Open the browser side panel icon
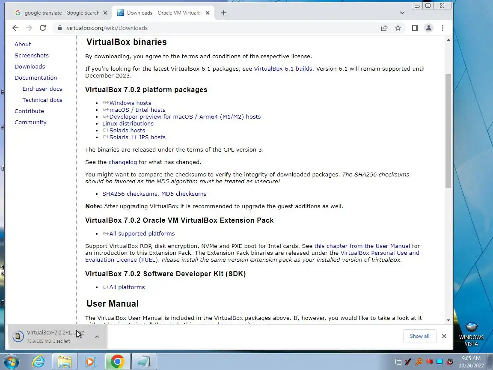493x370 pixels. pyautogui.click(x=415, y=28)
